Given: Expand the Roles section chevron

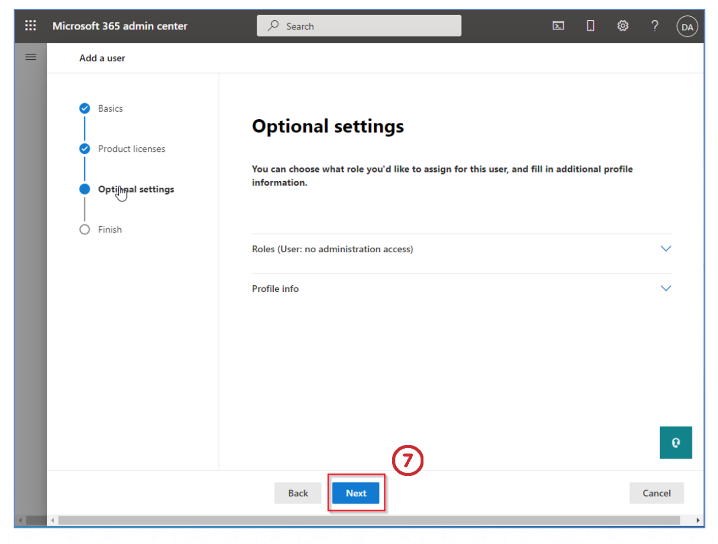Looking at the screenshot, I should 665,249.
